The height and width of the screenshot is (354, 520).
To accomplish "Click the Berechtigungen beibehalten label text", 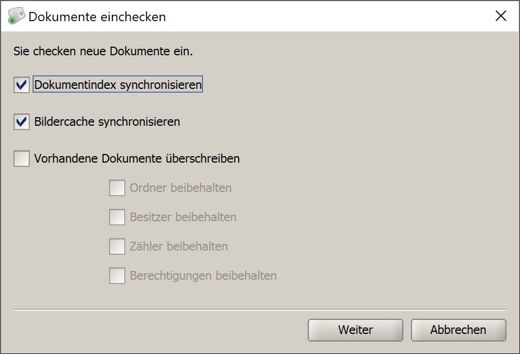I will coord(204,275).
